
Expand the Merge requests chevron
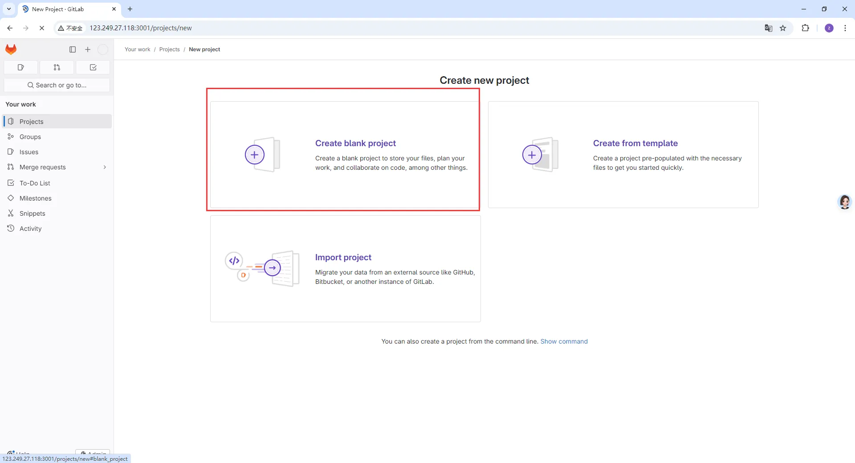(105, 167)
